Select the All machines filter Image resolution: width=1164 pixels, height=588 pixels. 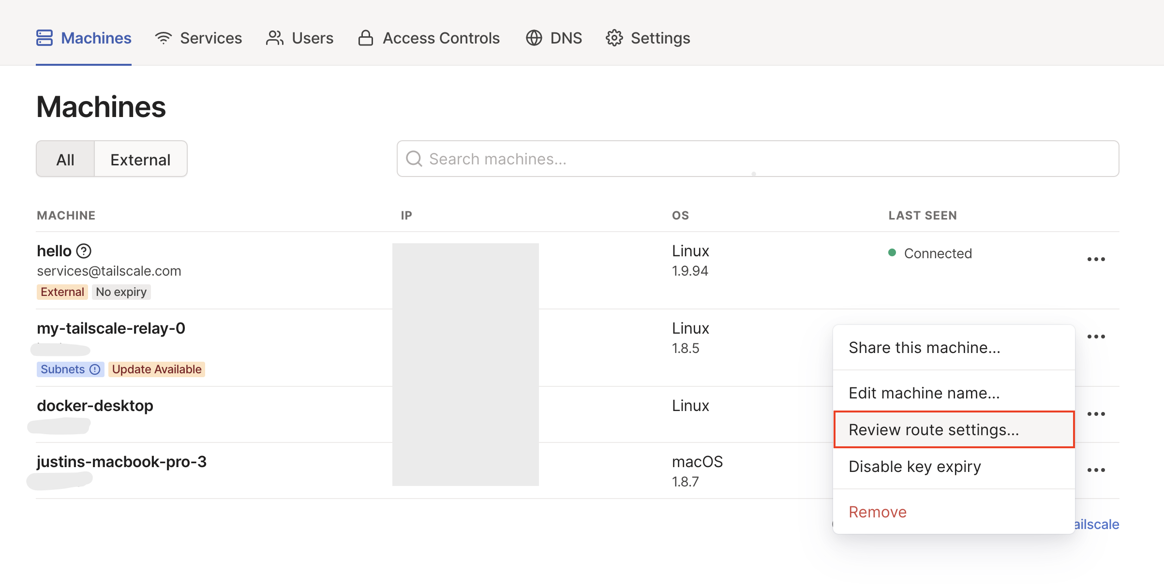pyautogui.click(x=65, y=159)
